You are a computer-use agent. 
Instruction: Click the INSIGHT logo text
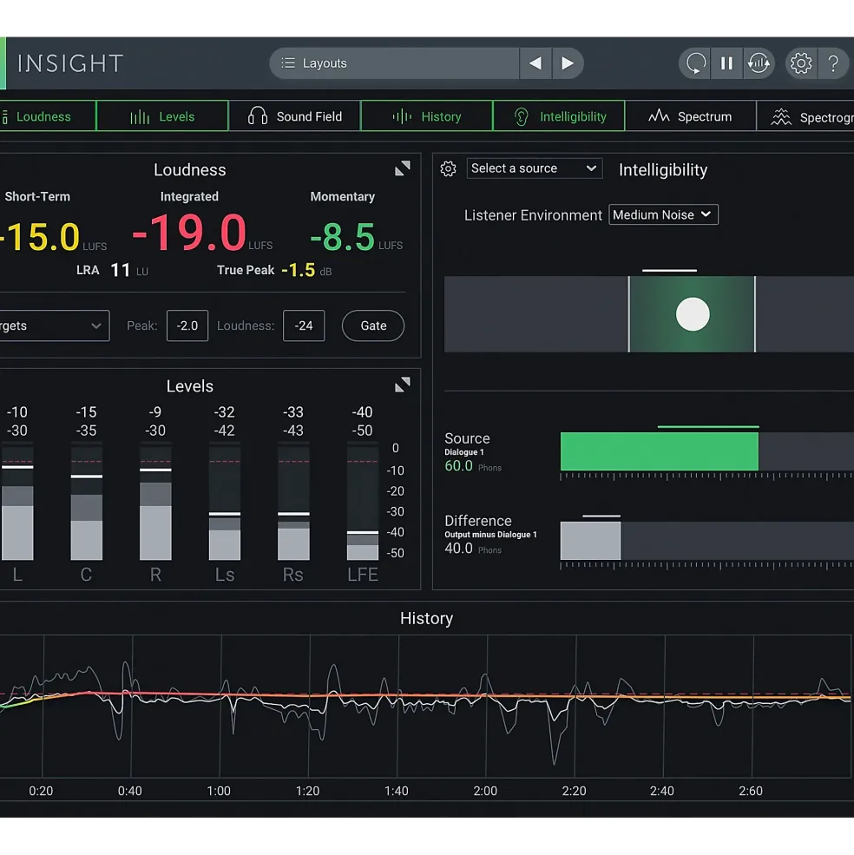(70, 63)
